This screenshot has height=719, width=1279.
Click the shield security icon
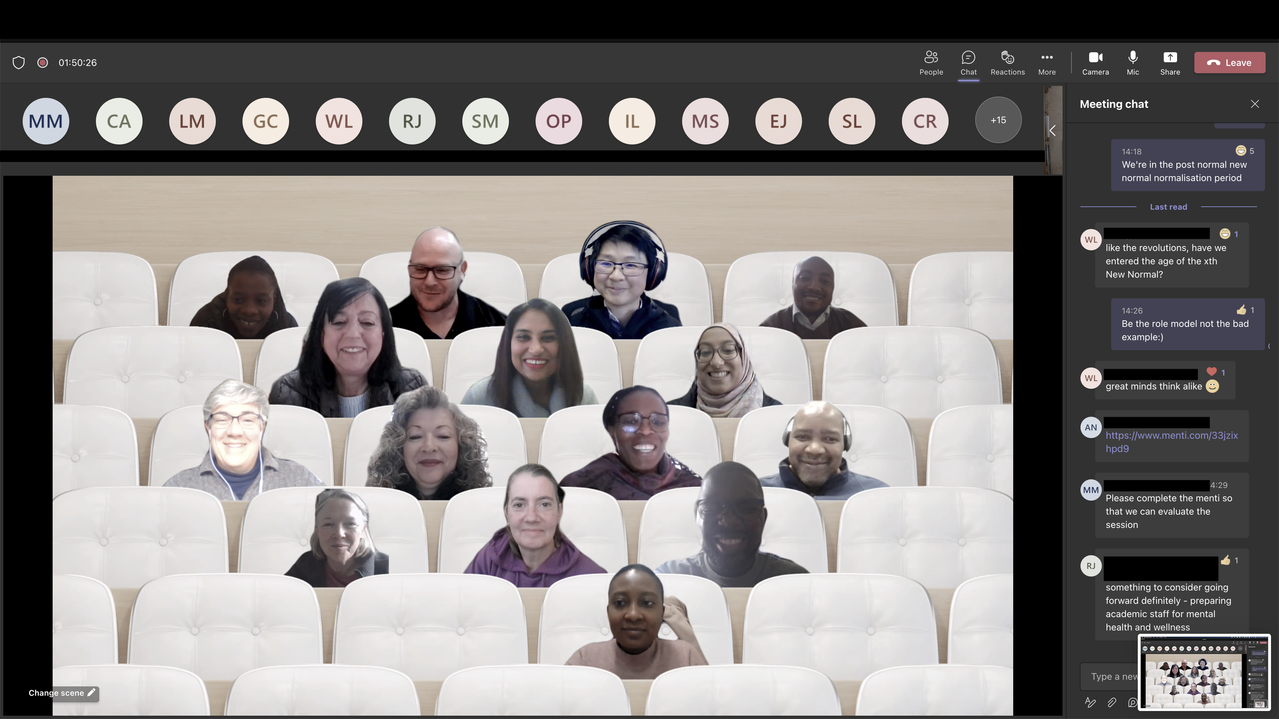pos(19,63)
